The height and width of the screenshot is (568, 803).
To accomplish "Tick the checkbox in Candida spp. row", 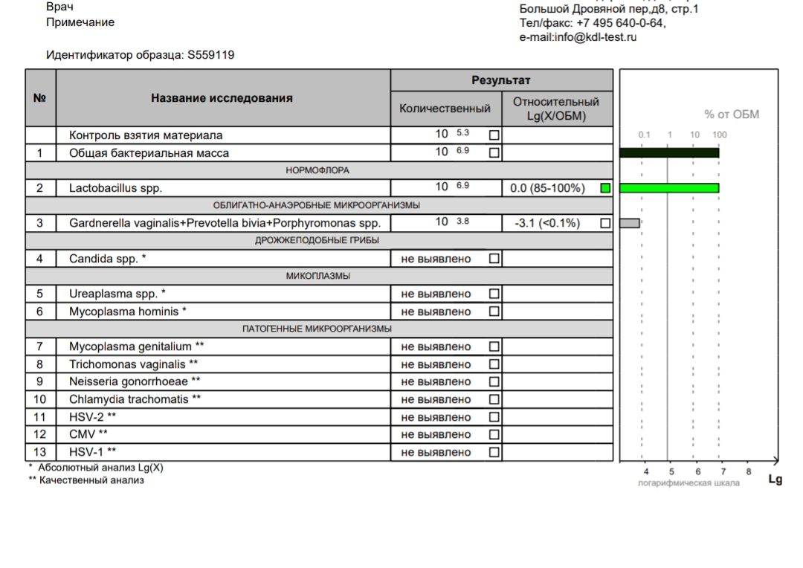I will (x=494, y=259).
